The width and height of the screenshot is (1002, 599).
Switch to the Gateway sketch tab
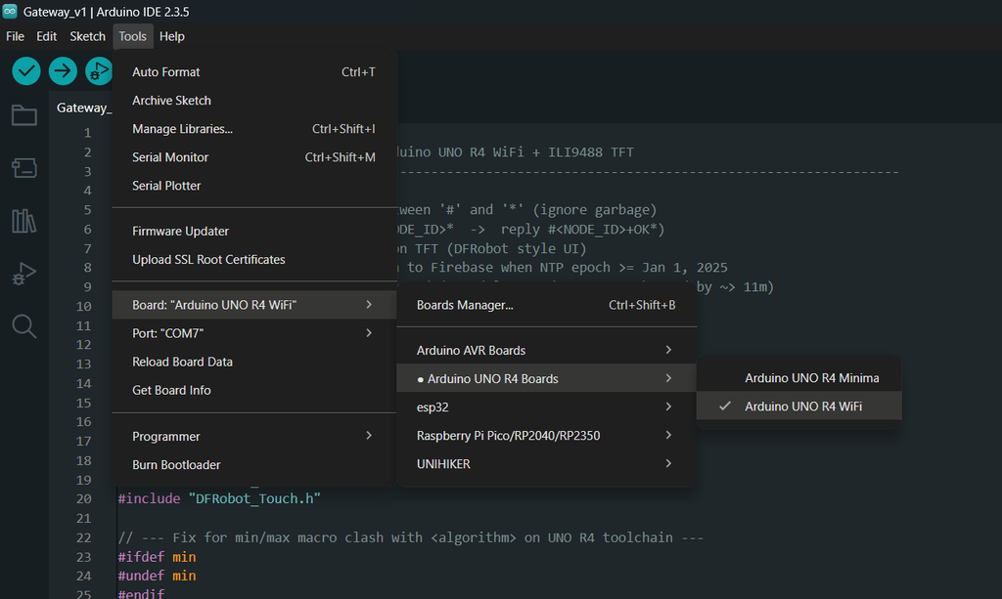[x=83, y=107]
